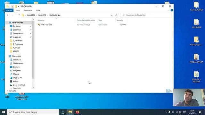The image size is (205, 115).
Task: Open the Alumnos y docentes desktop folder
Action: tap(196, 77)
